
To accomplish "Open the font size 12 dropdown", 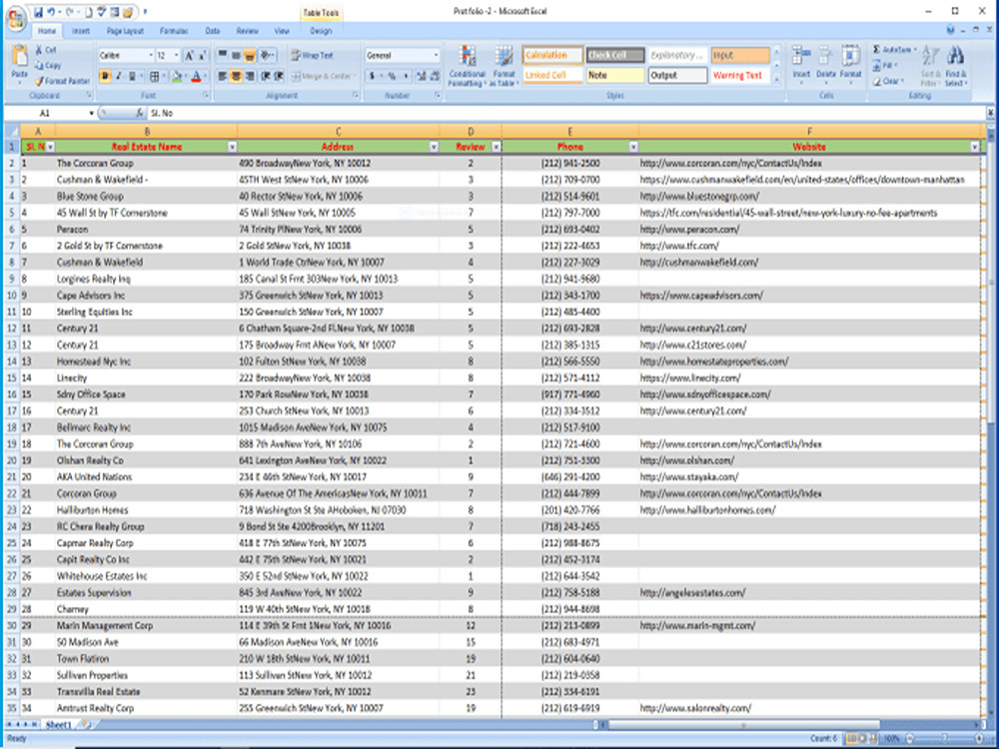I will (x=177, y=55).
